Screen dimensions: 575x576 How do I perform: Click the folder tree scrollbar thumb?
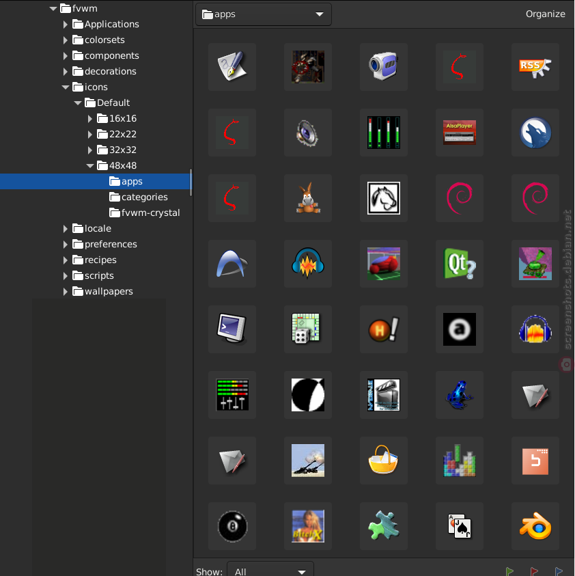[191, 182]
